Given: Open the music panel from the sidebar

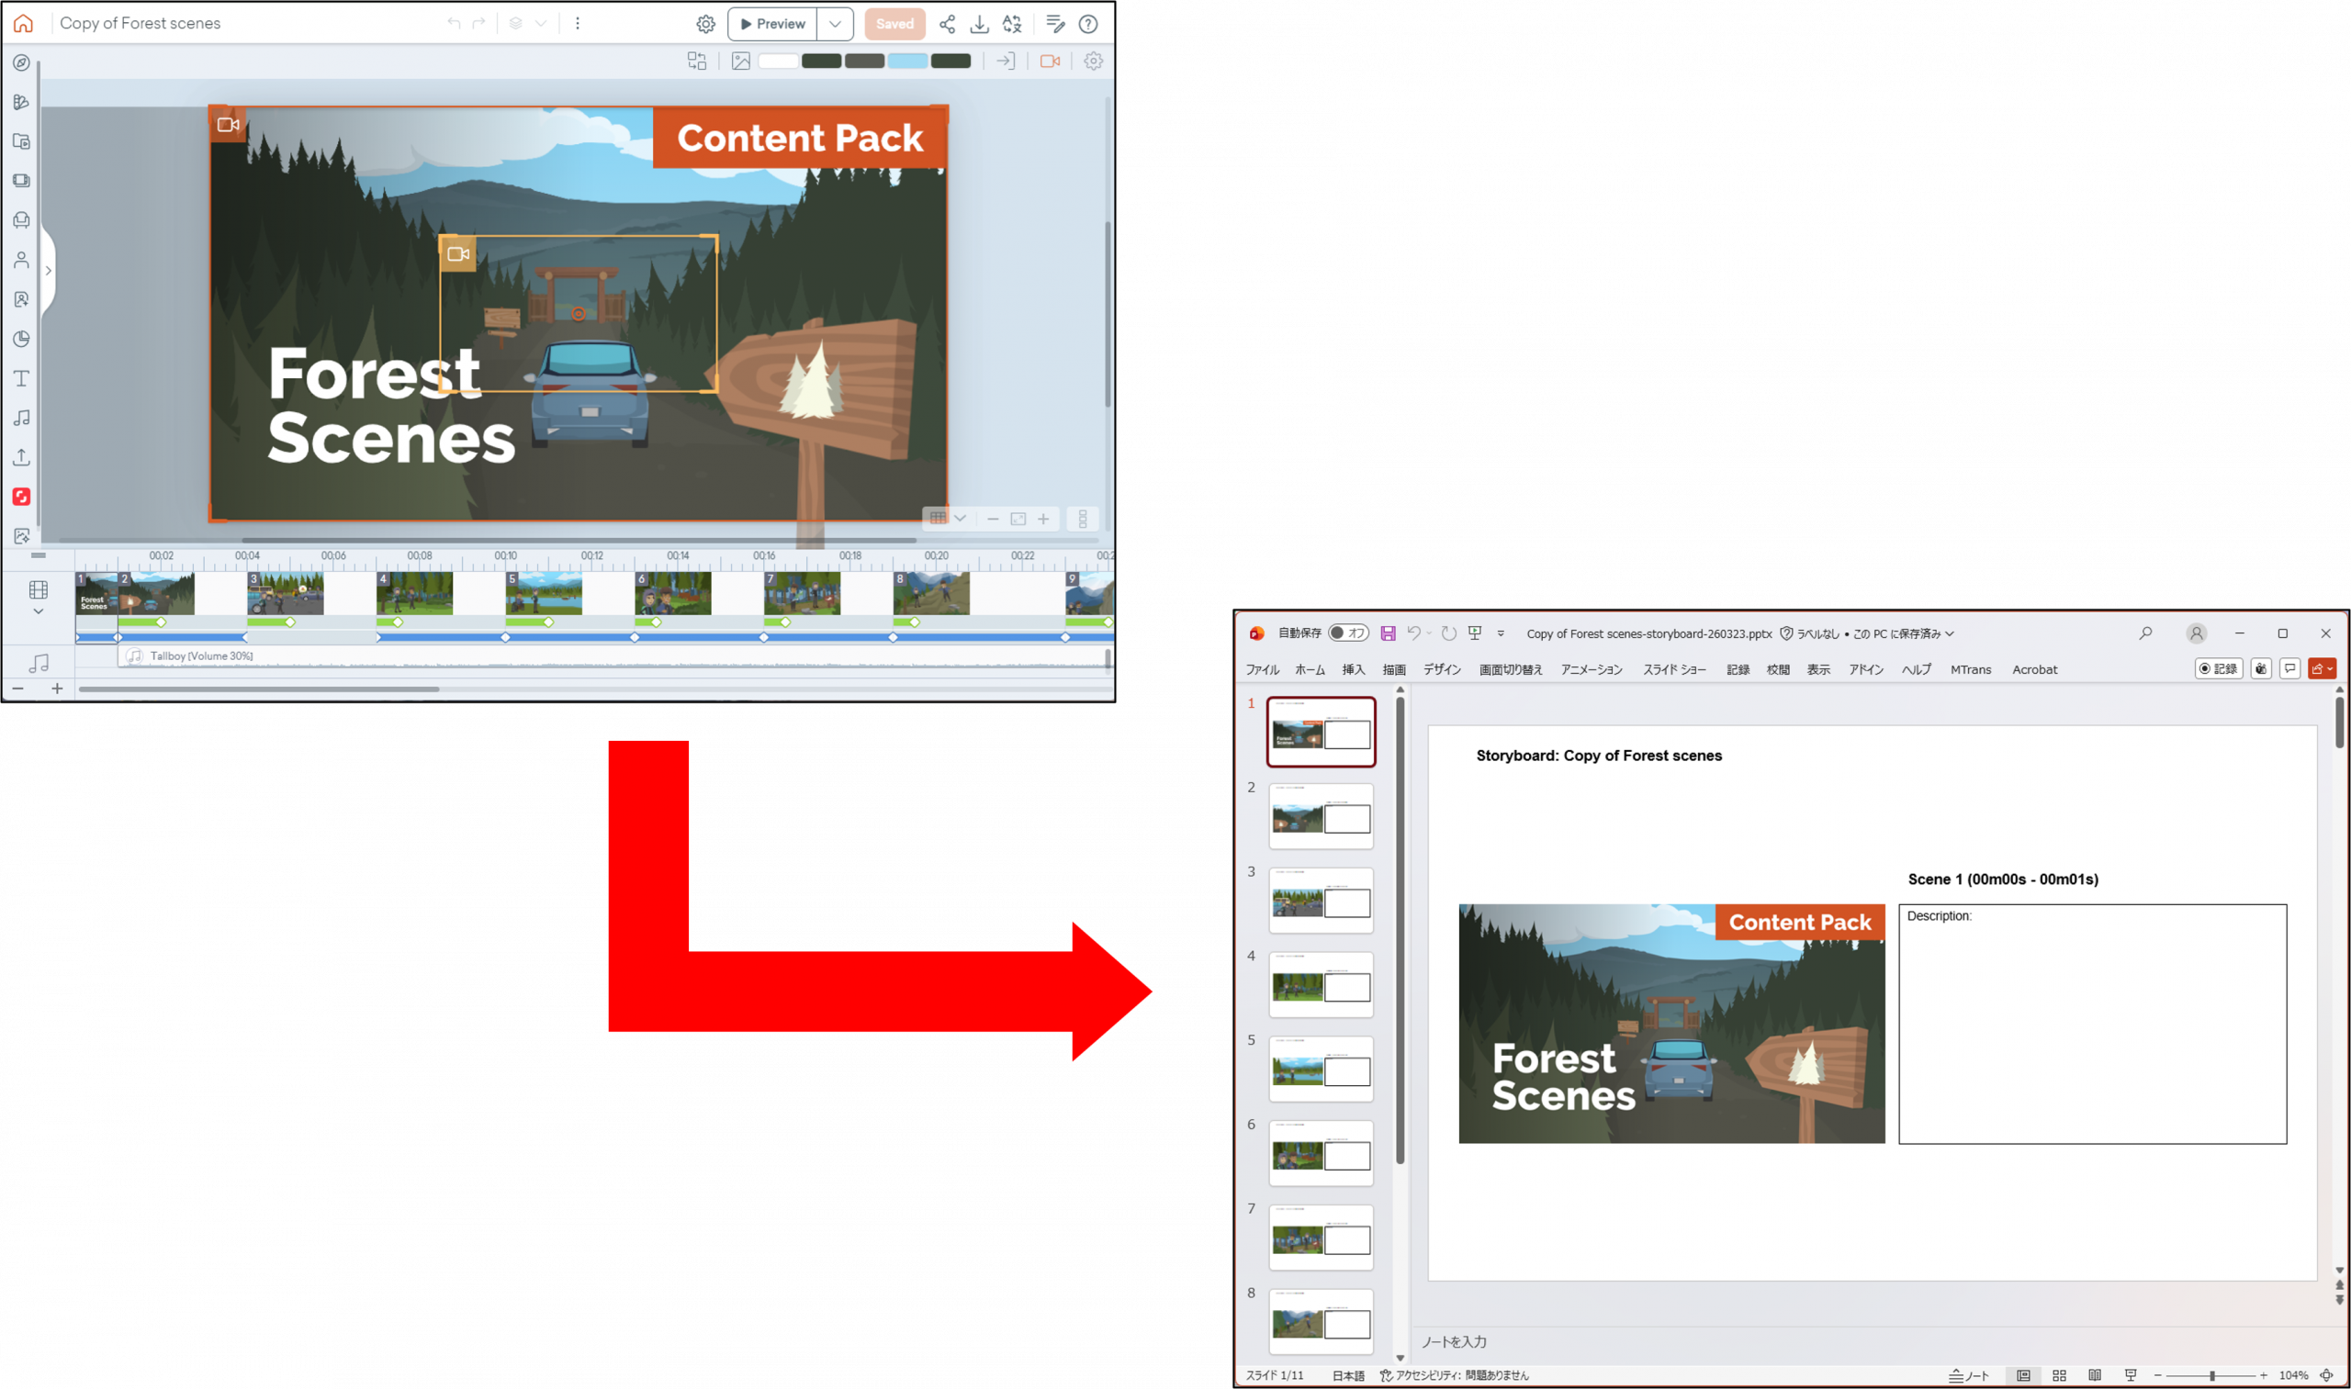Looking at the screenshot, I should point(21,419).
